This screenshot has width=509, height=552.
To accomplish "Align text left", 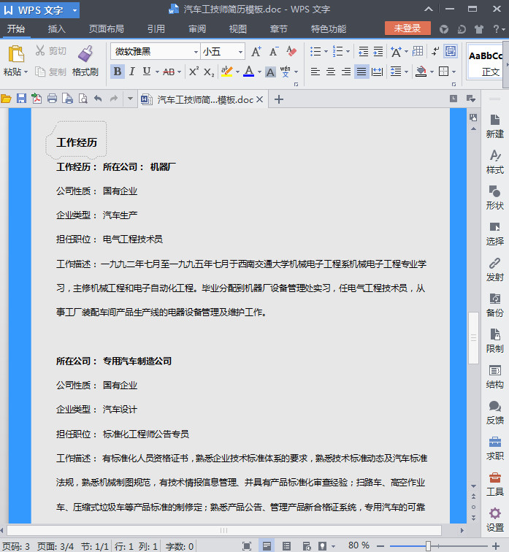I will tap(315, 72).
